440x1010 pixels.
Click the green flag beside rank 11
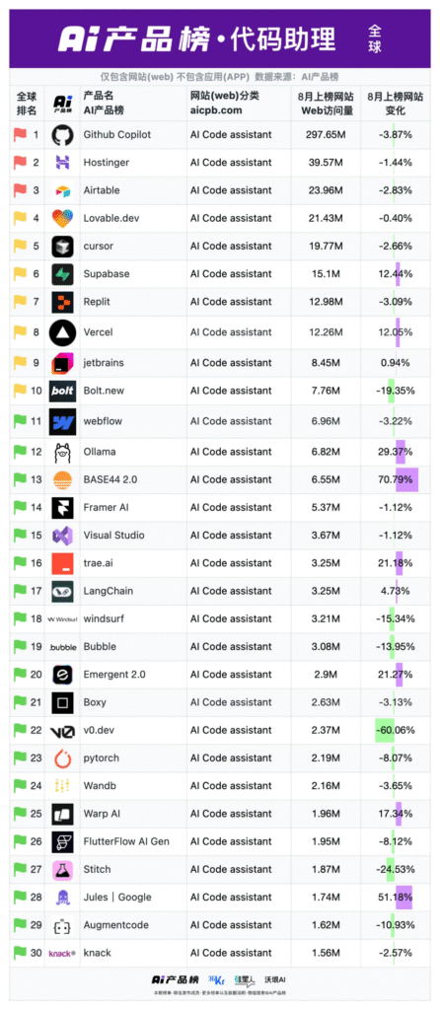[x=20, y=421]
